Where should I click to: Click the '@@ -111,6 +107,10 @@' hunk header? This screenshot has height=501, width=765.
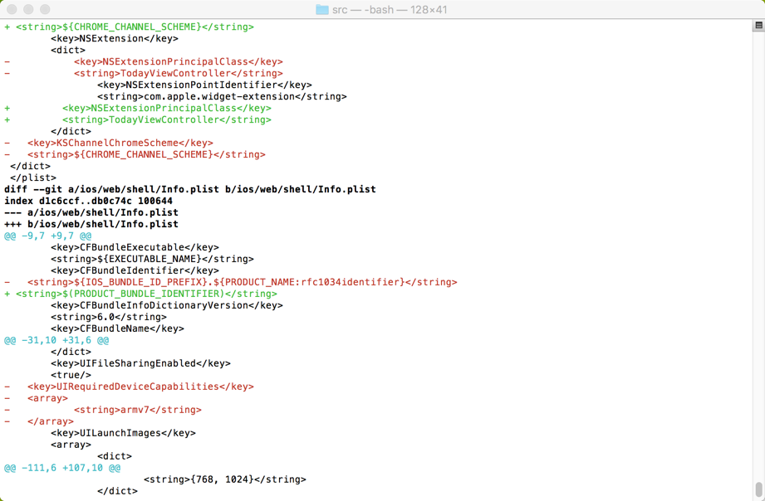(x=62, y=468)
